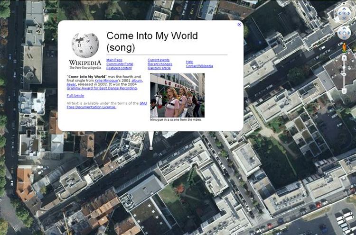Viewport: 356px width, 235px height.
Task: Pan map right with Move joystick
Action: [x=348, y=33]
